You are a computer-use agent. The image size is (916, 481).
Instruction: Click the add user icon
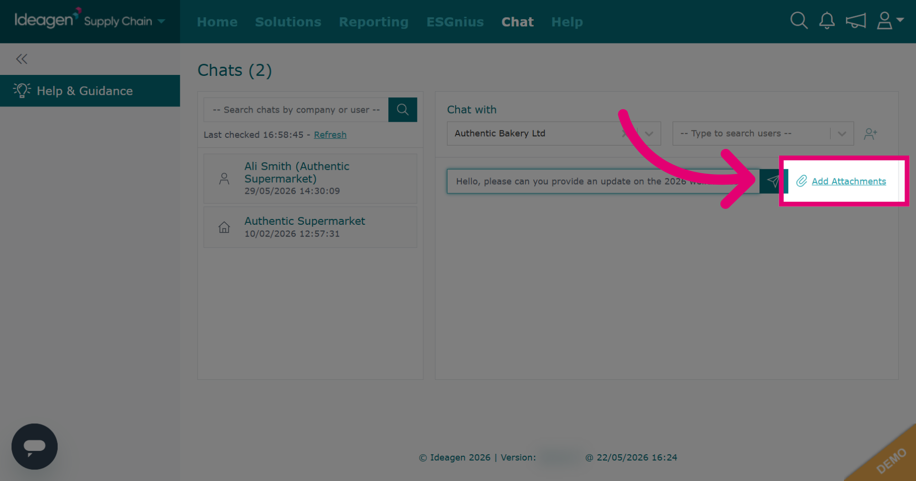pos(870,134)
